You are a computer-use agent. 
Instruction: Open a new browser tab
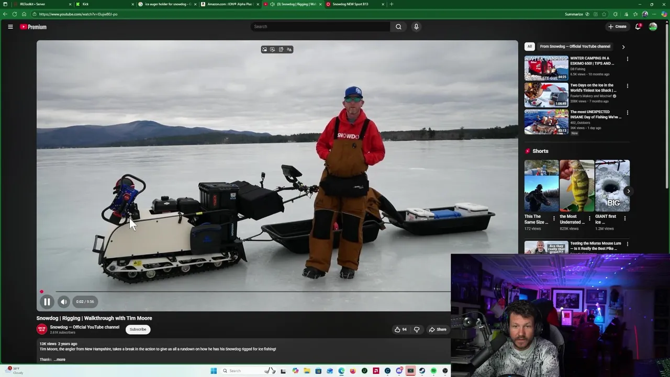tap(392, 4)
